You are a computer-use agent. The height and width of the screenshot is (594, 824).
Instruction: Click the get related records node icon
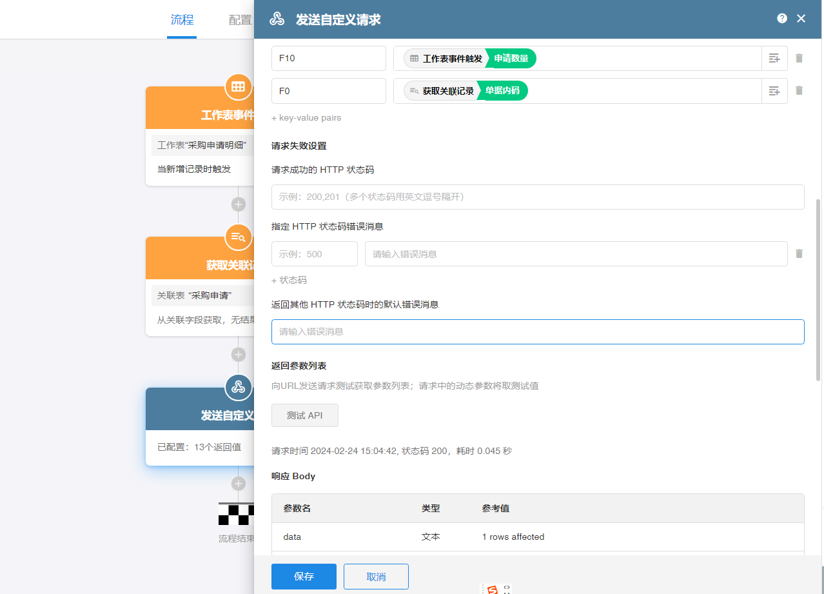[238, 237]
